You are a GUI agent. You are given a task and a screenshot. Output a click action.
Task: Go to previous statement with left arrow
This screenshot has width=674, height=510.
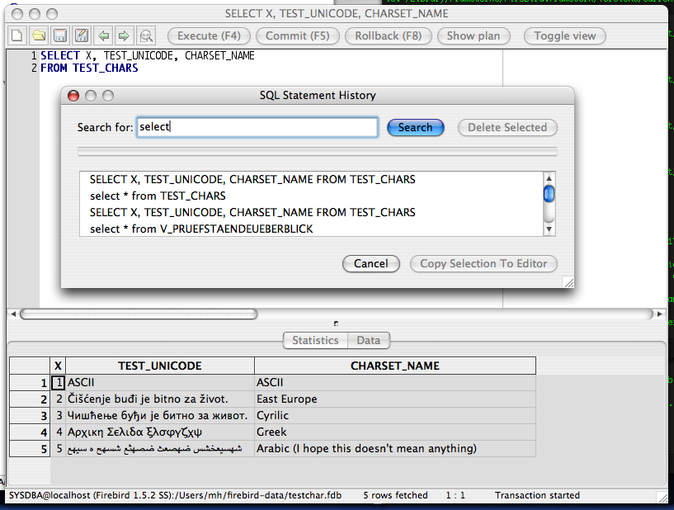coord(103,35)
